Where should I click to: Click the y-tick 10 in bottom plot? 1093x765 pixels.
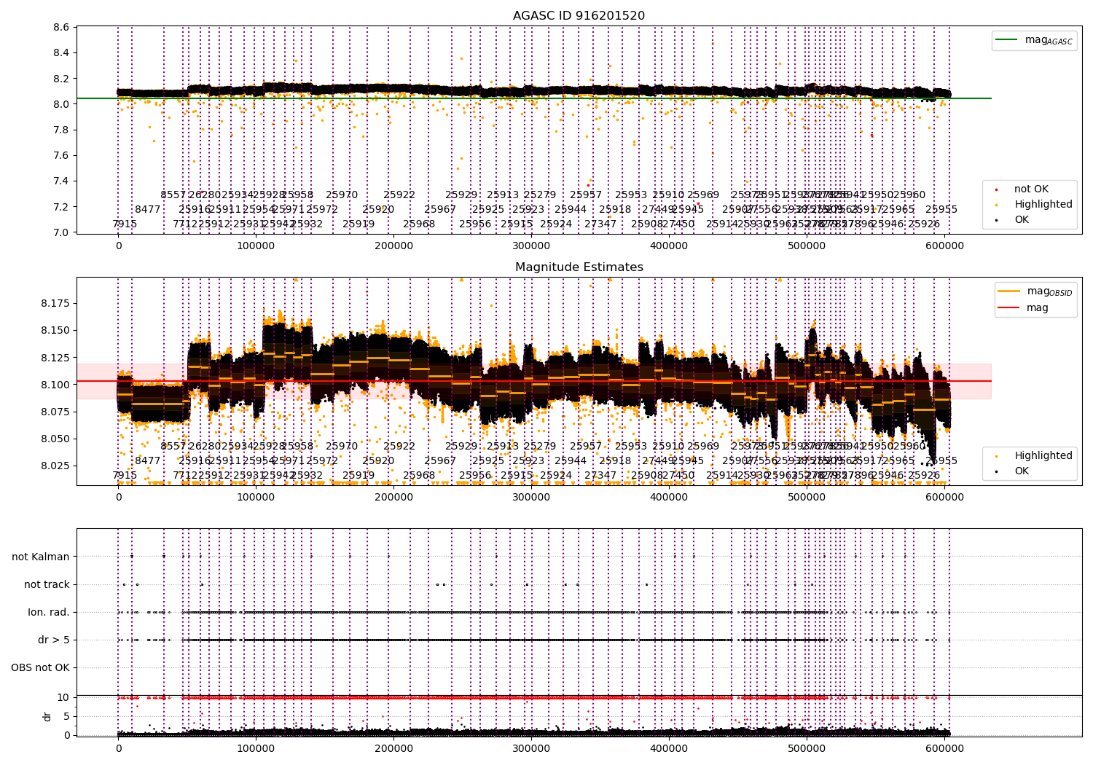coord(63,697)
